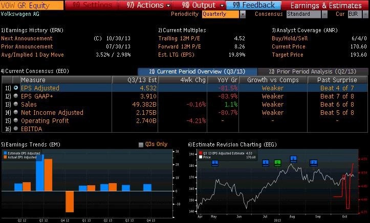Select the Net Income Adjusted radio button
This screenshot has width=370, height=223.
click(16, 112)
